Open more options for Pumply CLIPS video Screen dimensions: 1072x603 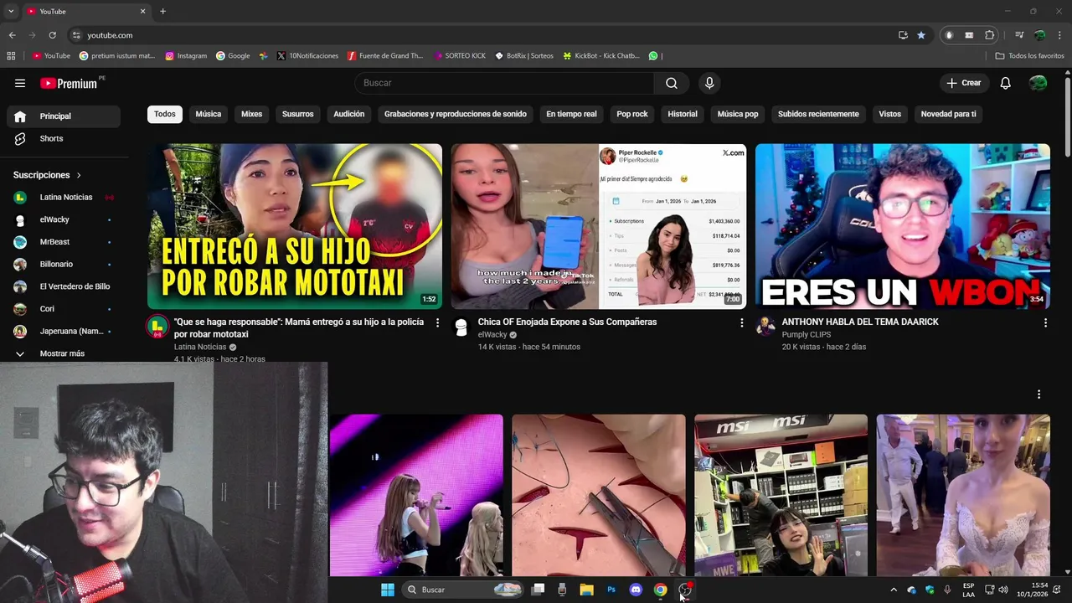pyautogui.click(x=1045, y=322)
